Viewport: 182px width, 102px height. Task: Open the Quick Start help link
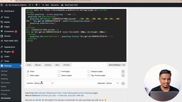point(57,93)
